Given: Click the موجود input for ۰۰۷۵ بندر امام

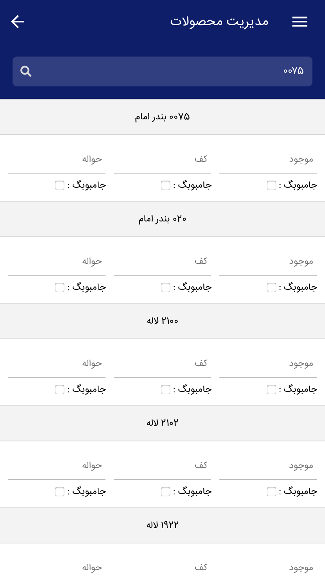Looking at the screenshot, I should coord(268,159).
